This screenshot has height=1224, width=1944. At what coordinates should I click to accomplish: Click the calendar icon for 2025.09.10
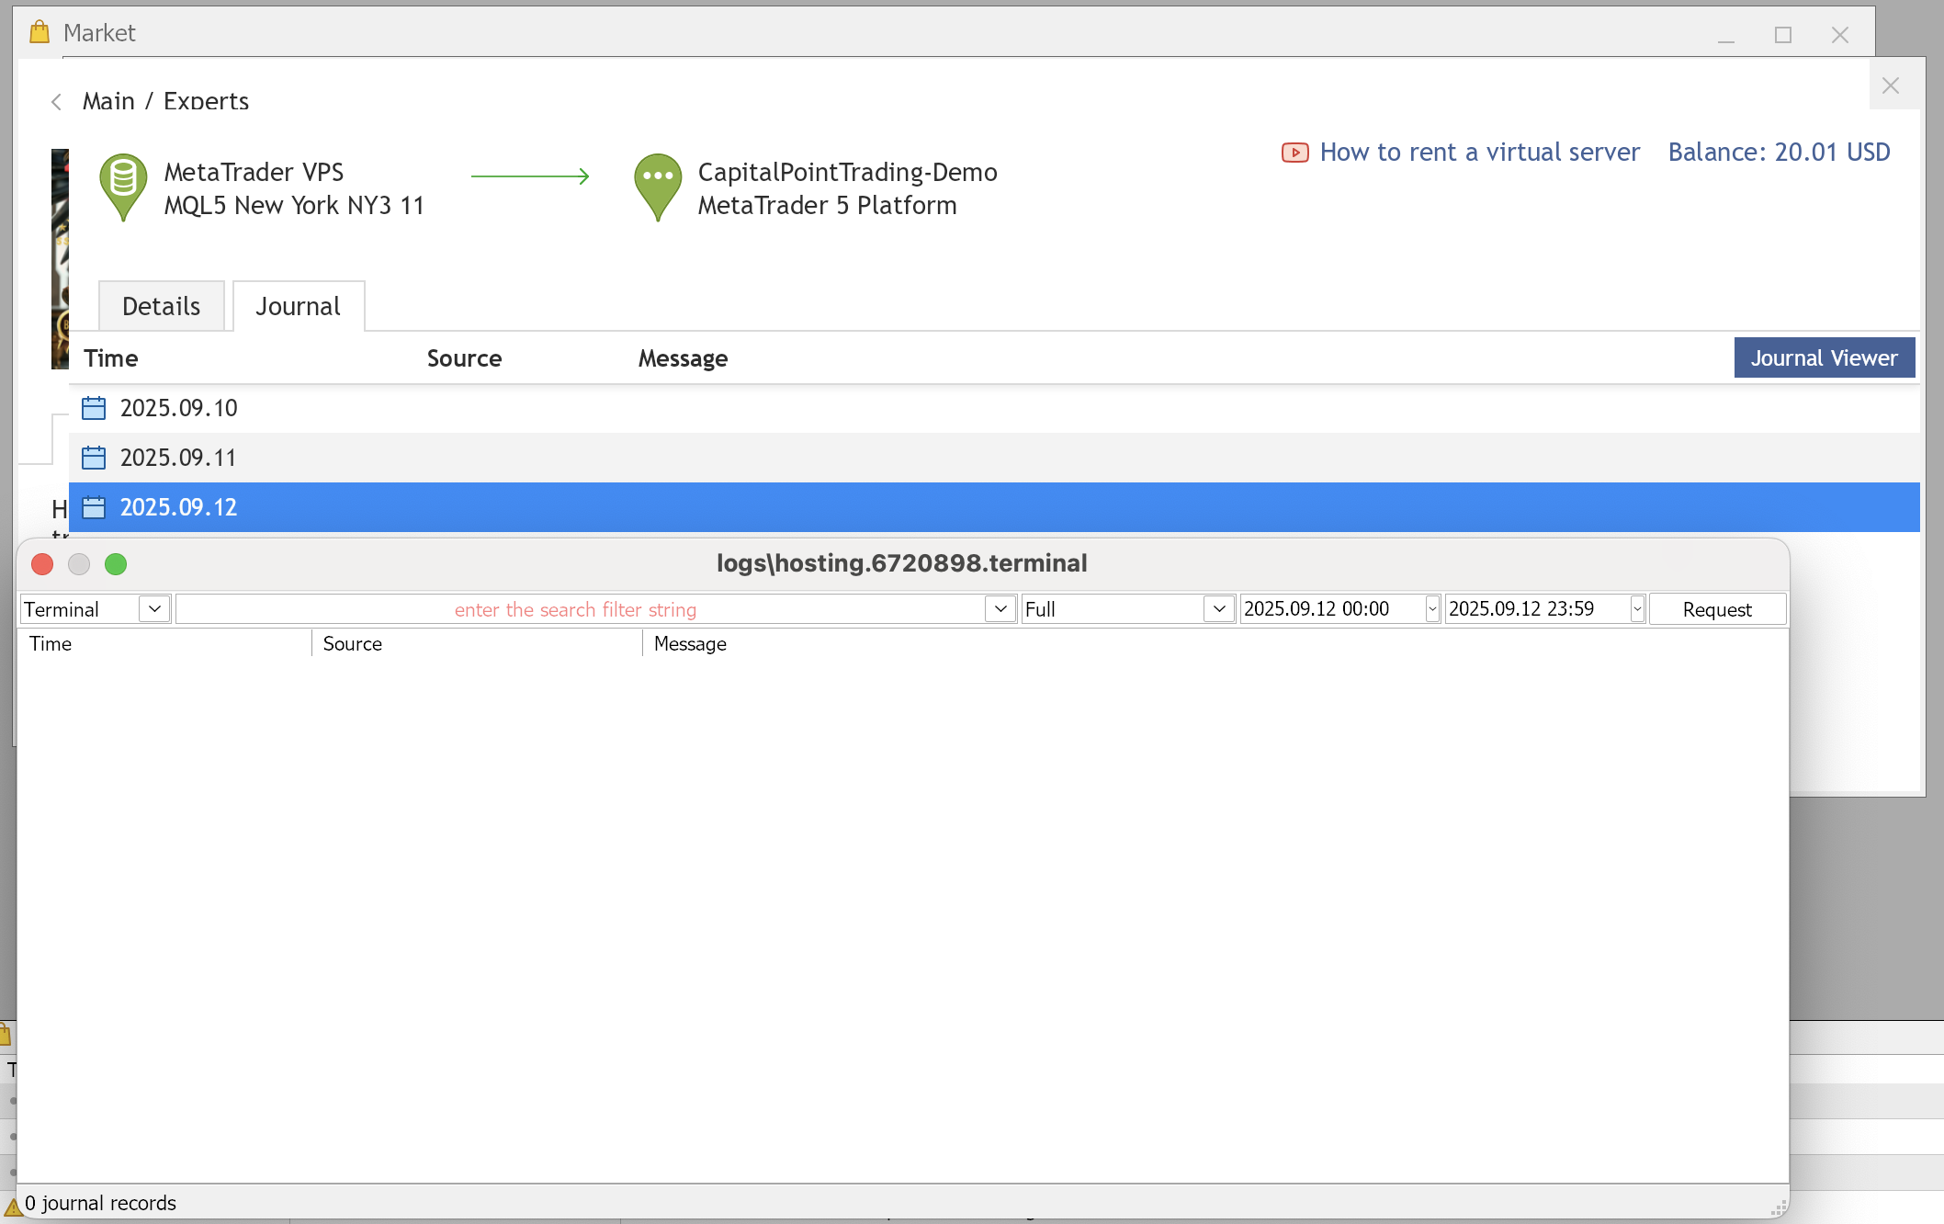tap(94, 408)
